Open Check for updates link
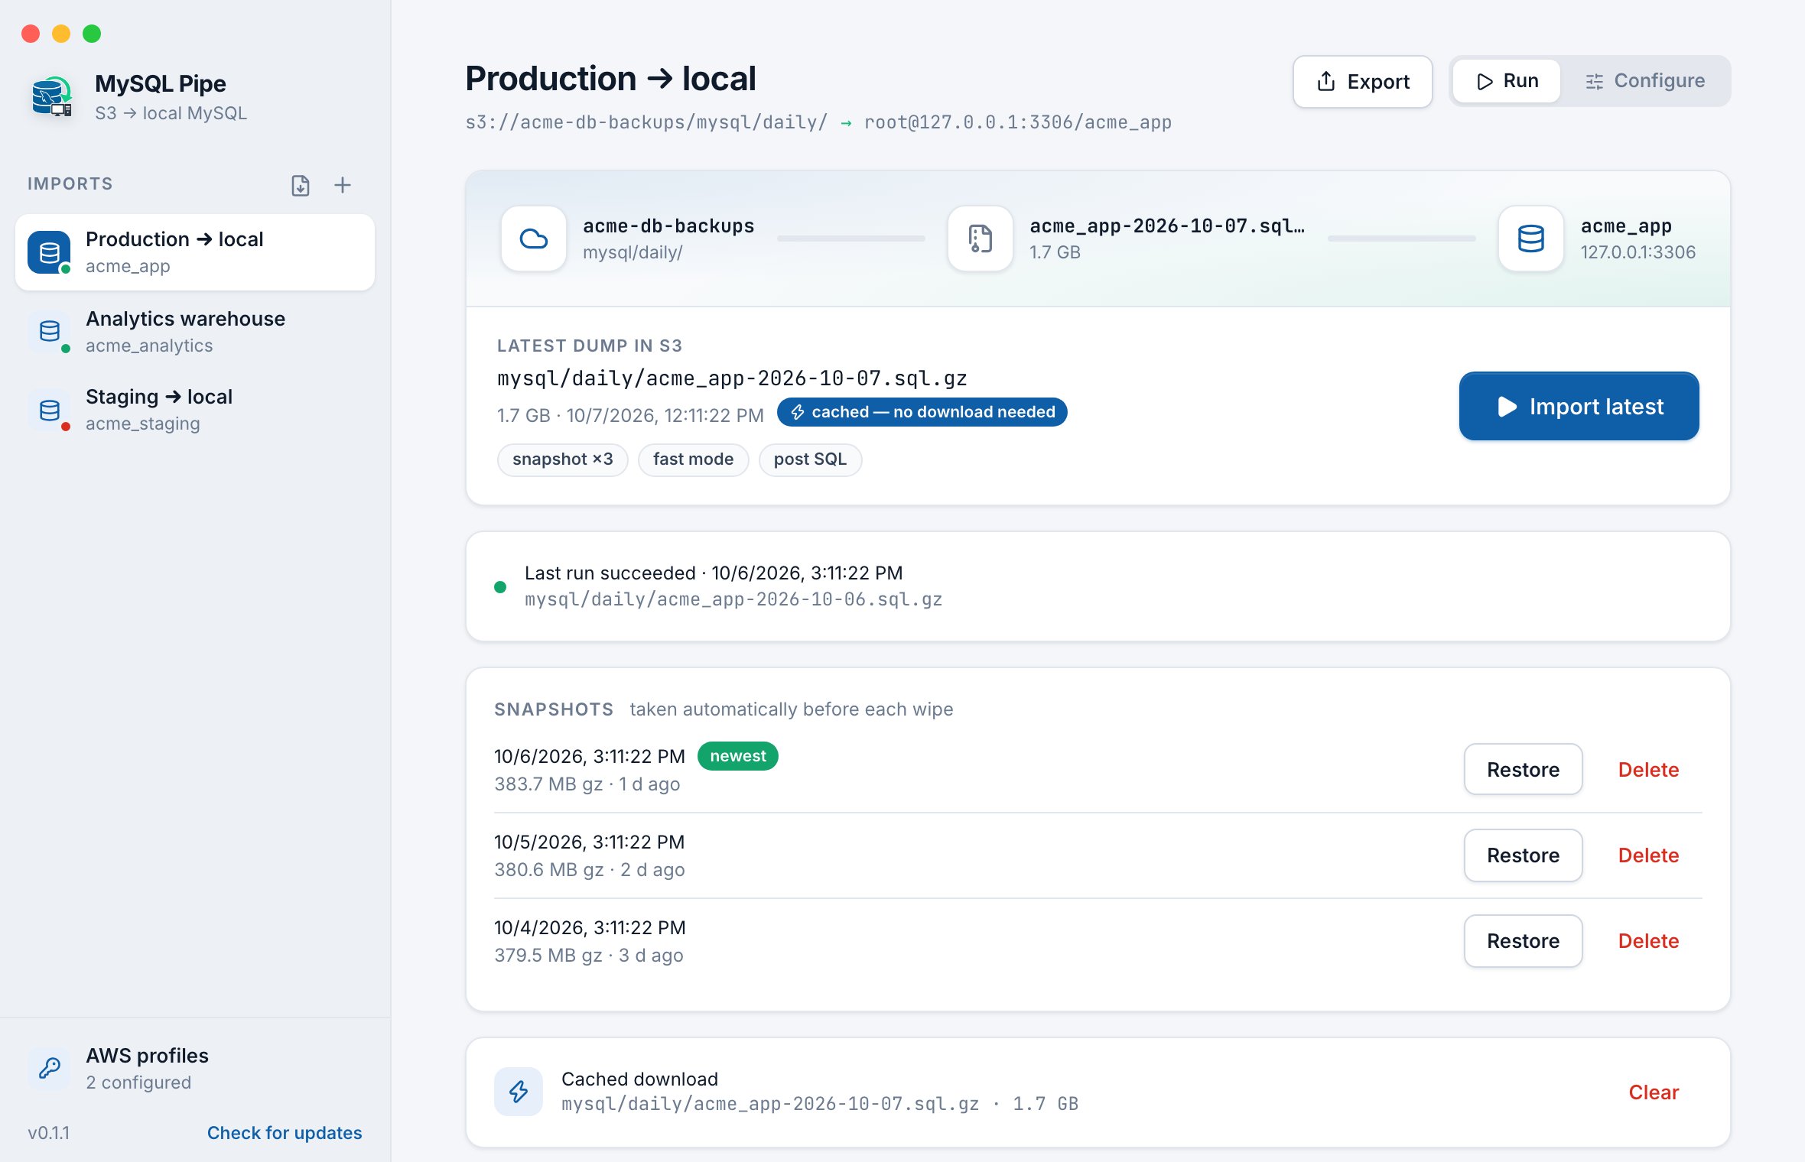1805x1162 pixels. [285, 1133]
